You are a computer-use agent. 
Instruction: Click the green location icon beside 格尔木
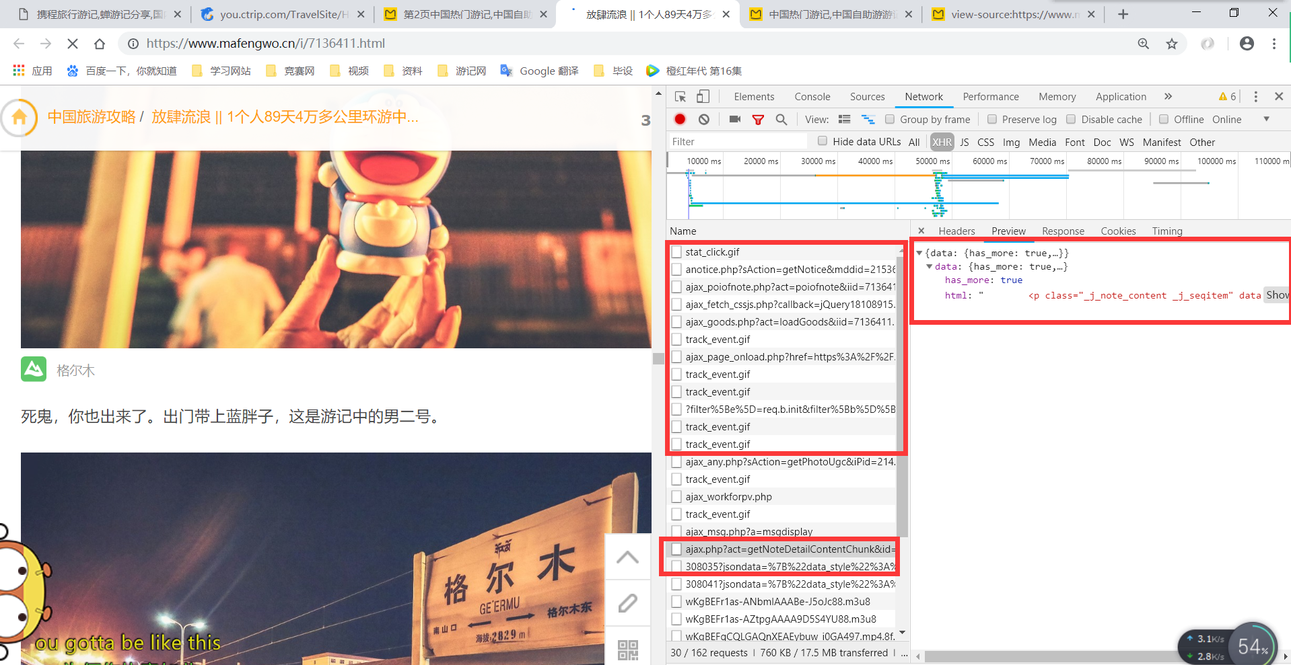34,369
